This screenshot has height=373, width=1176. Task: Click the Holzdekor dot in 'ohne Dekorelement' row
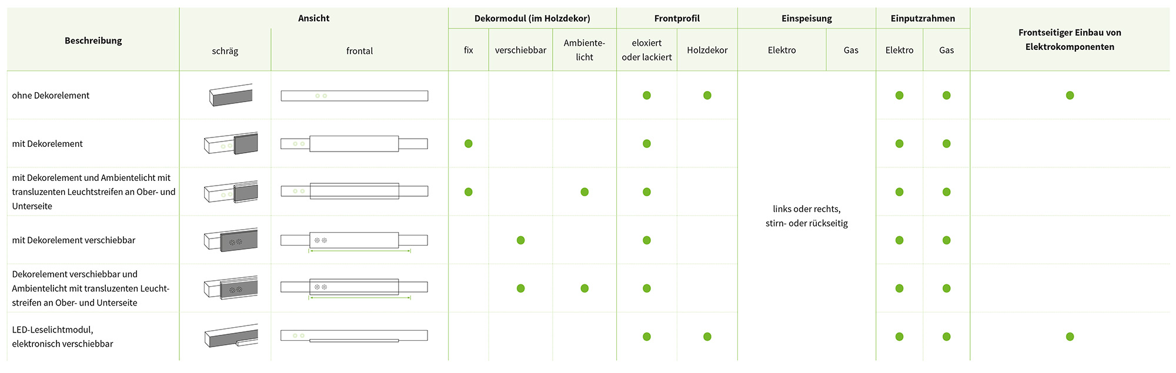[x=707, y=95]
